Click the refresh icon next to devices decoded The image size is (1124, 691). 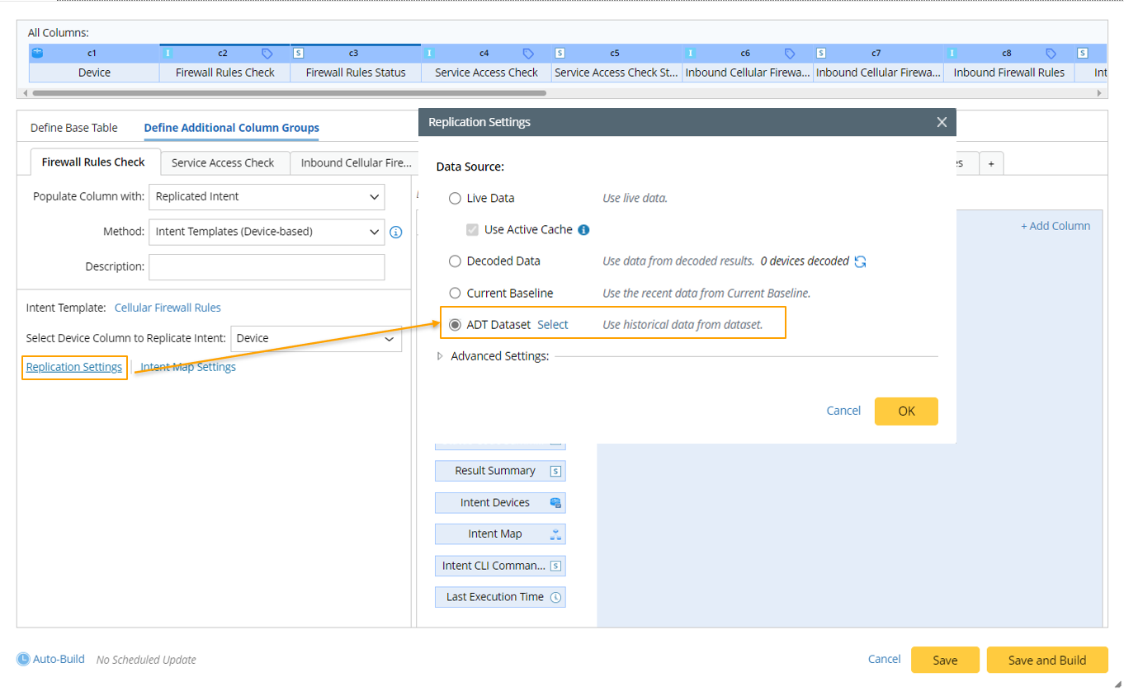click(x=860, y=261)
